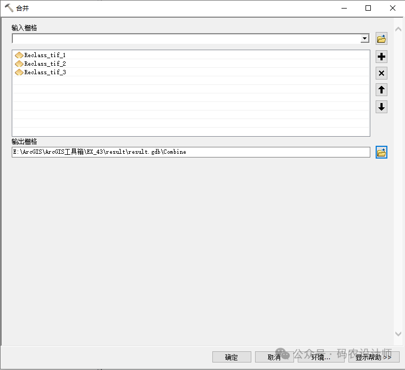Move raster up with the up arrow icon
Image resolution: width=405 pixels, height=370 pixels.
[381, 90]
